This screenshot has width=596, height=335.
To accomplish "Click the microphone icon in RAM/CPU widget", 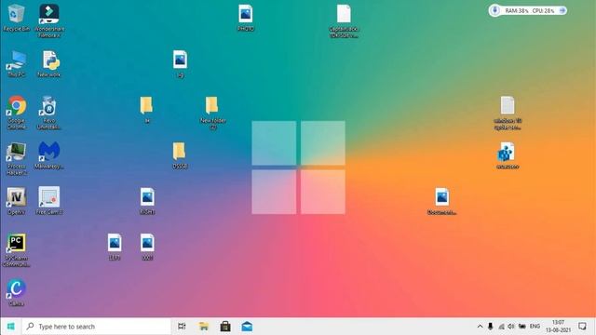I will 494,10.
